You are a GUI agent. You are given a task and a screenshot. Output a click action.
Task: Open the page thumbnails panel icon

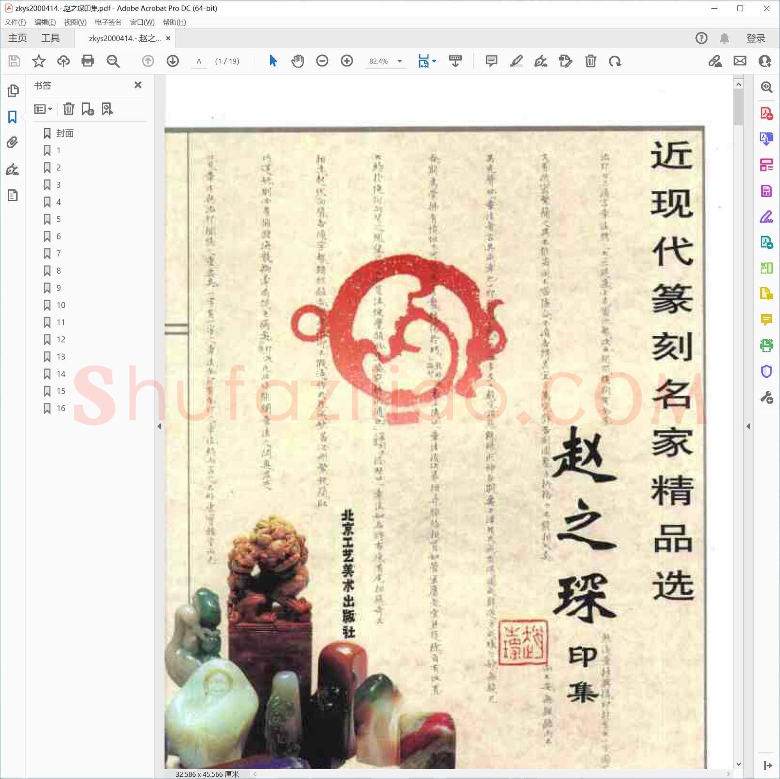[12, 91]
